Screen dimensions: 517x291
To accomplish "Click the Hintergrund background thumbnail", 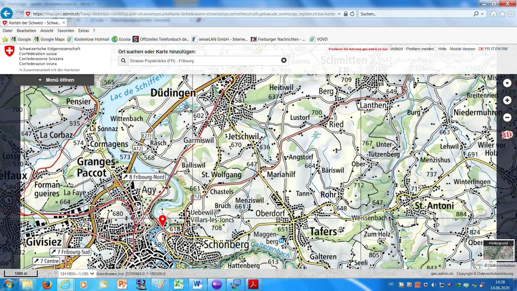I will tap(498, 251).
